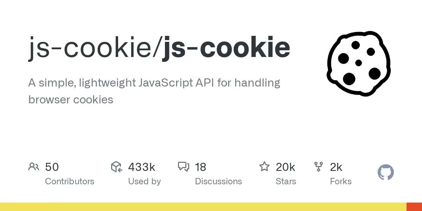Click the 18 discussions count
Screen dimensions: 422x211
(x=201, y=167)
